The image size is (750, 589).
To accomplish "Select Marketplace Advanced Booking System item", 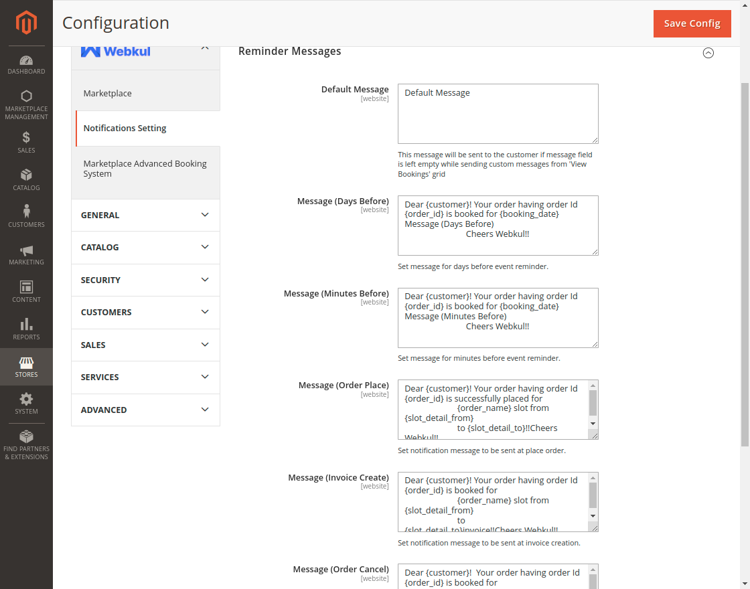I will click(145, 169).
